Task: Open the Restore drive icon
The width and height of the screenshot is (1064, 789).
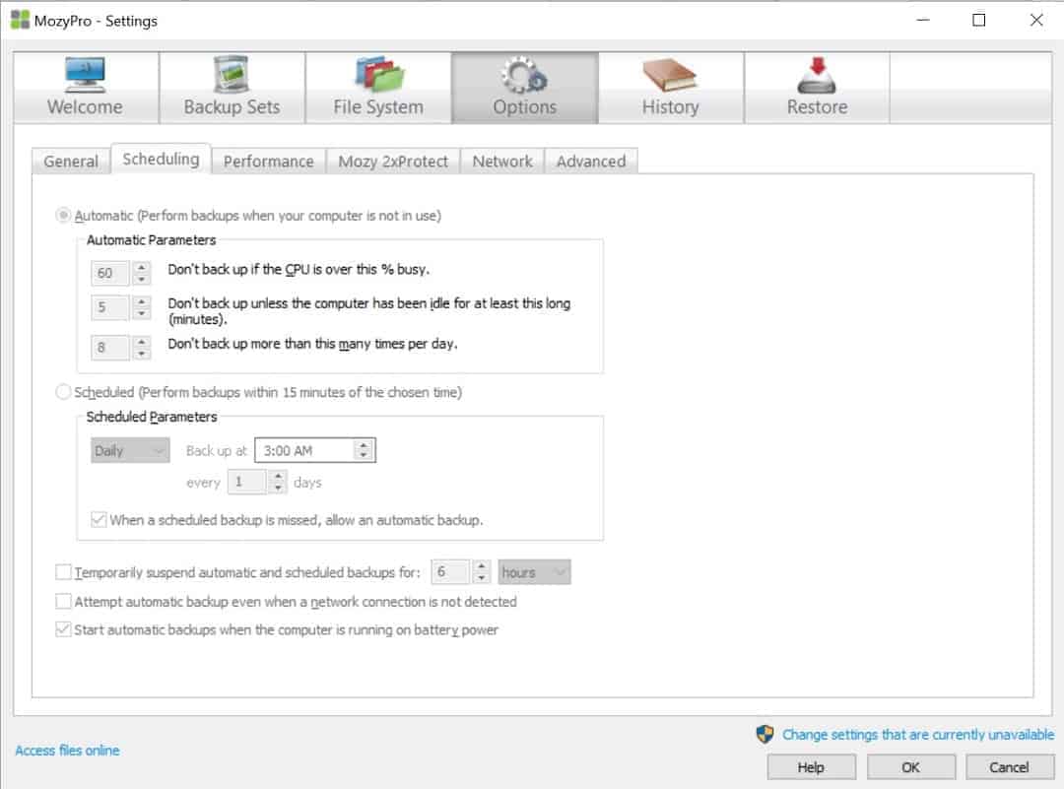Action: [x=817, y=75]
